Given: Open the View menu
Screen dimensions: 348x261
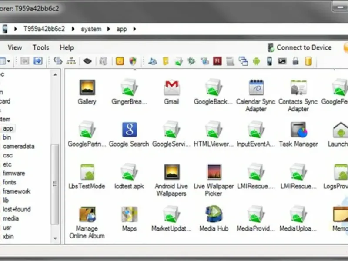Looking at the screenshot, I should [x=15, y=47].
